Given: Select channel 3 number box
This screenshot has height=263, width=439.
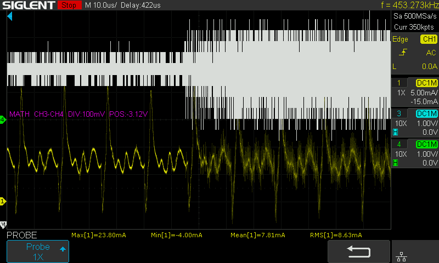Looking at the screenshot, I should click(x=399, y=113).
